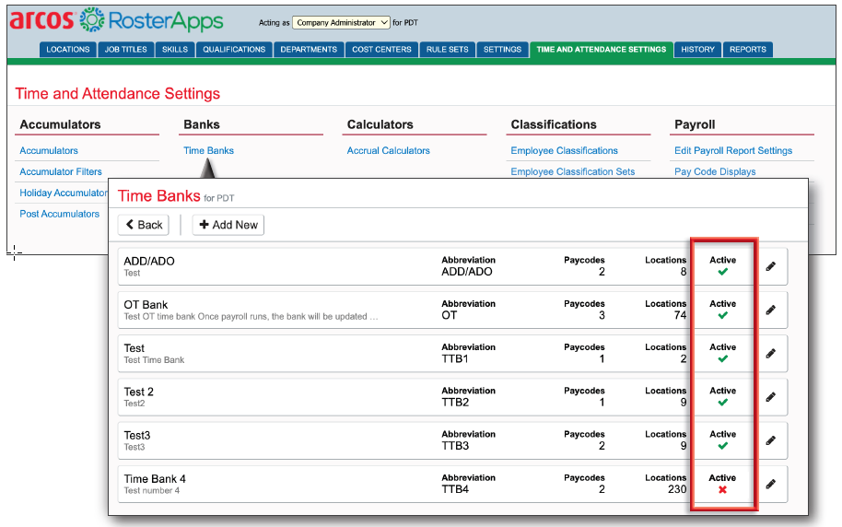Click pencil icon for Test 2 row
The image size is (842, 527).
(770, 397)
